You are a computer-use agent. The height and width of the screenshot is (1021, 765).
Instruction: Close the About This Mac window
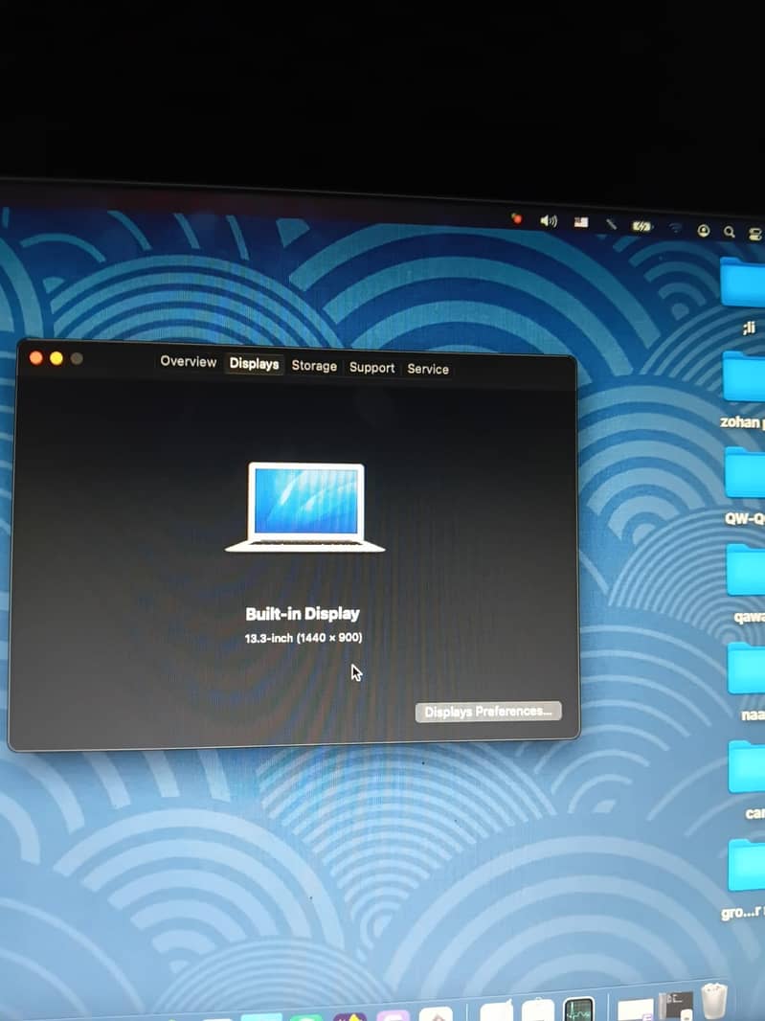pyautogui.click(x=35, y=357)
